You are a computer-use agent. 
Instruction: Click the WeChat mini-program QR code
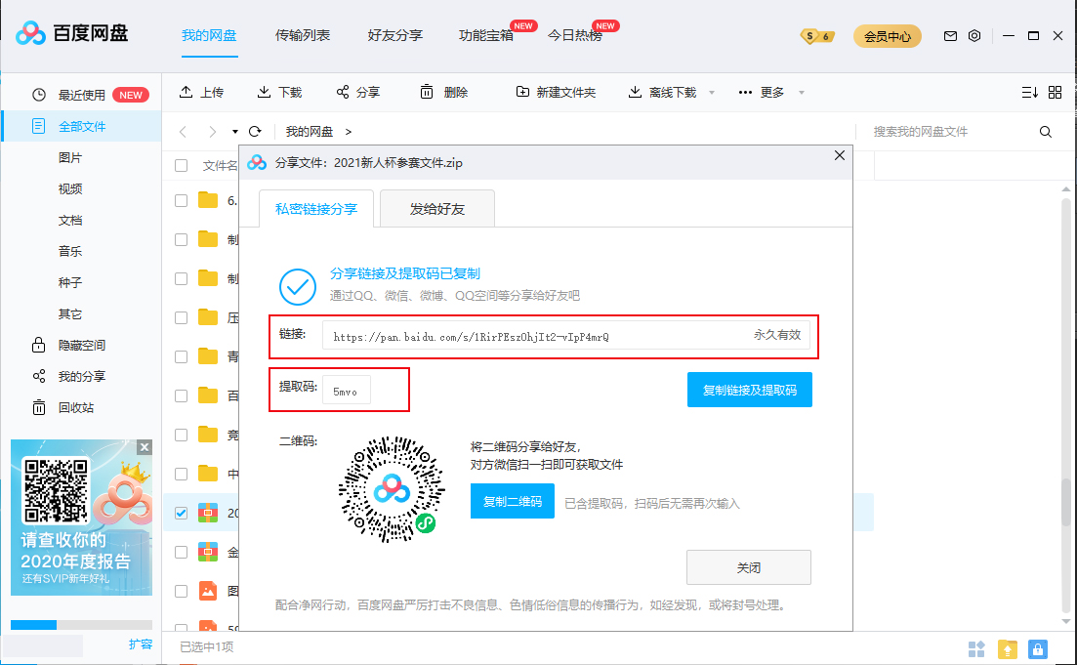tap(392, 489)
